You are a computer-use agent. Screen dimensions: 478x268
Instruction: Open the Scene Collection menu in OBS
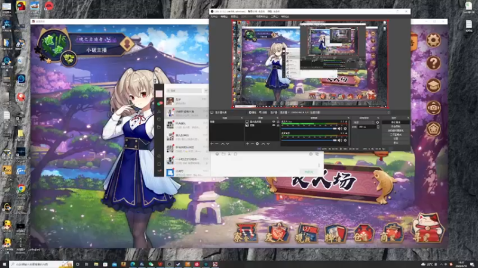coord(262,17)
